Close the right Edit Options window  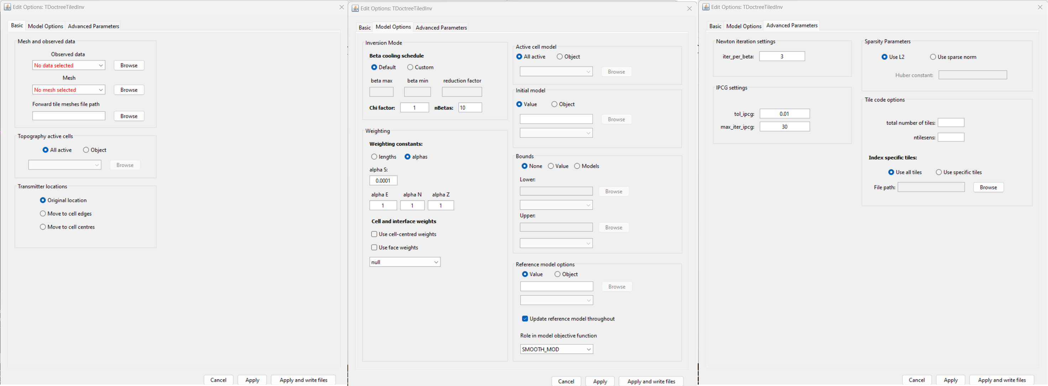(x=1040, y=7)
